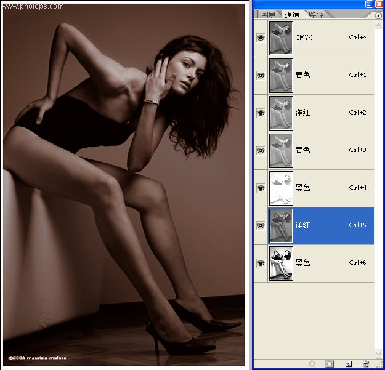Minimize the channels palette window

[369, 4]
